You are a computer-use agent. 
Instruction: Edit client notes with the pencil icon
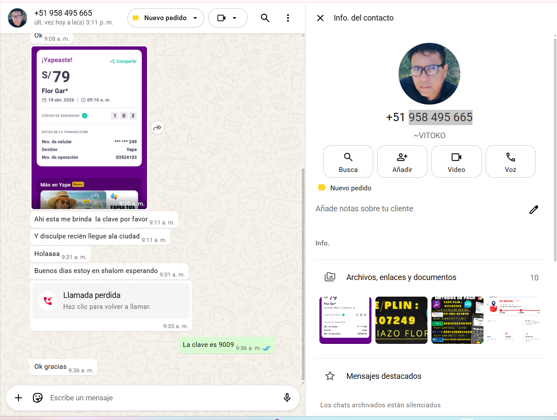[533, 210]
